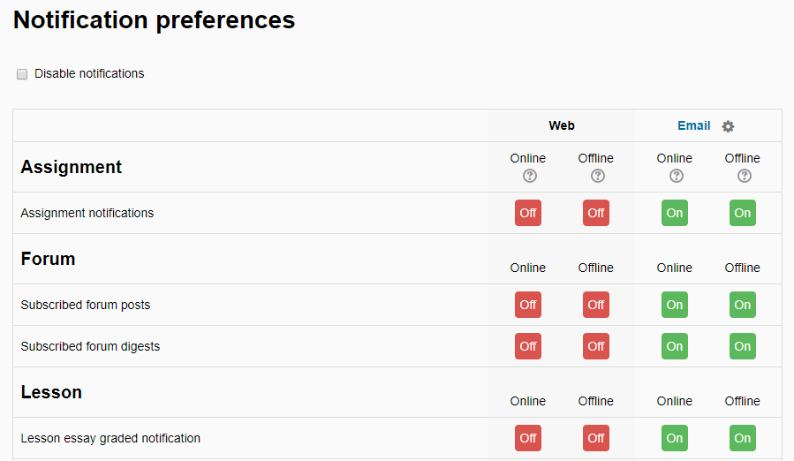Disable Subscribed forum digests Email Offline
This screenshot has height=461, width=794.
[743, 346]
